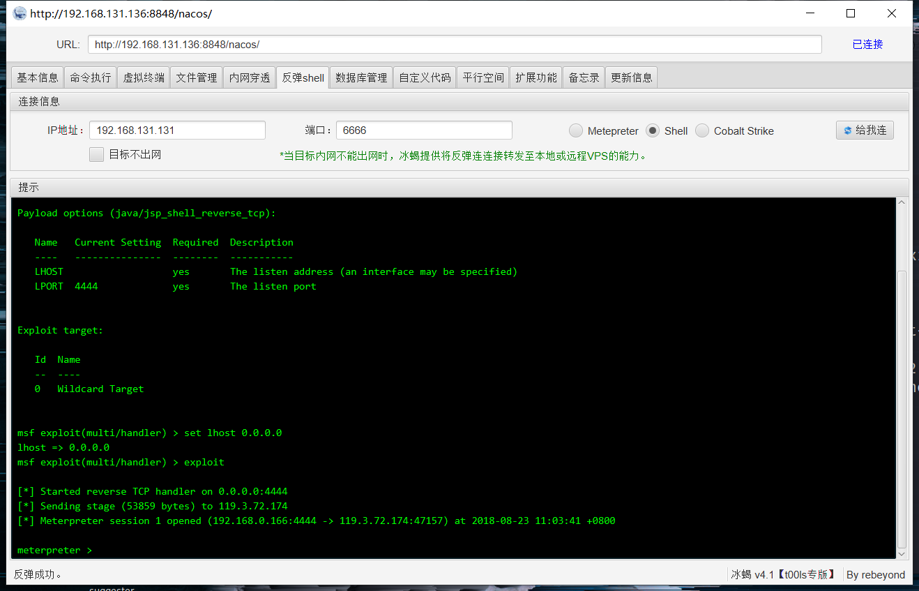Click the URL input field
Viewport: 919px width, 591px height.
point(455,44)
